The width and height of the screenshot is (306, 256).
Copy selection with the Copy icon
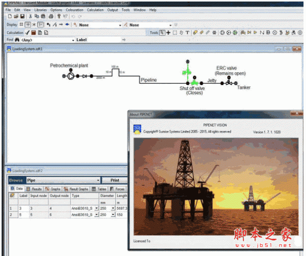pos(36,16)
